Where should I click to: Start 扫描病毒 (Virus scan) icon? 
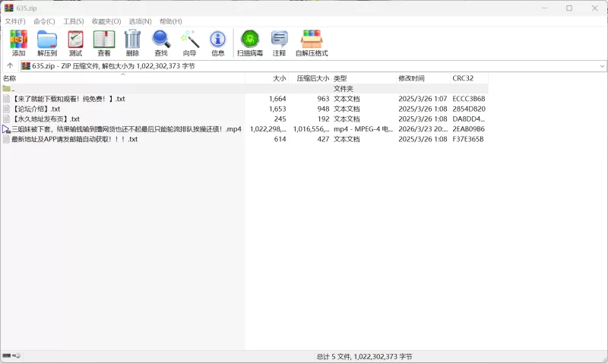point(249,43)
